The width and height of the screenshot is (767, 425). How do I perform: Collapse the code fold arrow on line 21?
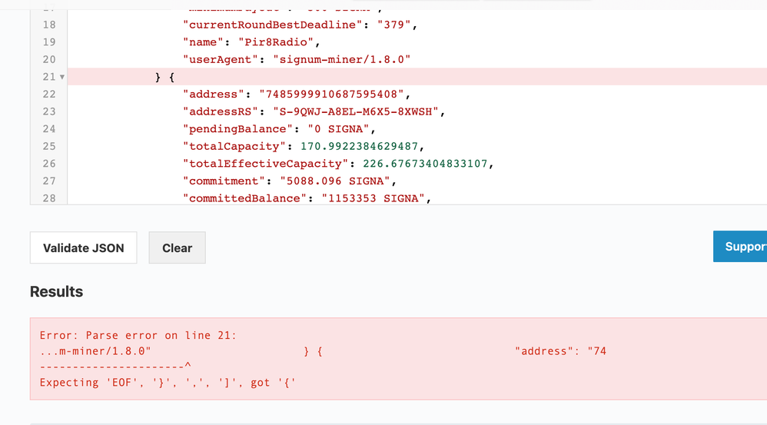point(62,77)
